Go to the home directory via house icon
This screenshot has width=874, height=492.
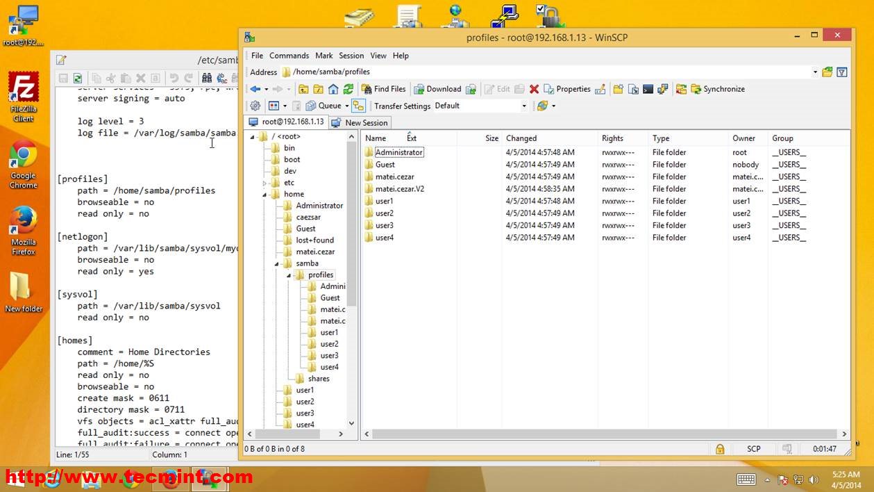pos(333,89)
